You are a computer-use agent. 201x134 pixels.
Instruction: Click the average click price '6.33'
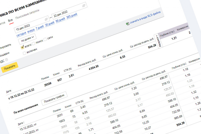[123, 57]
